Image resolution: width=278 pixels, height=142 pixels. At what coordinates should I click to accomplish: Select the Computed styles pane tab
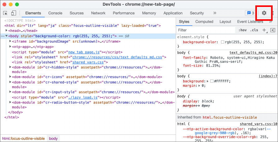click(x=204, y=21)
